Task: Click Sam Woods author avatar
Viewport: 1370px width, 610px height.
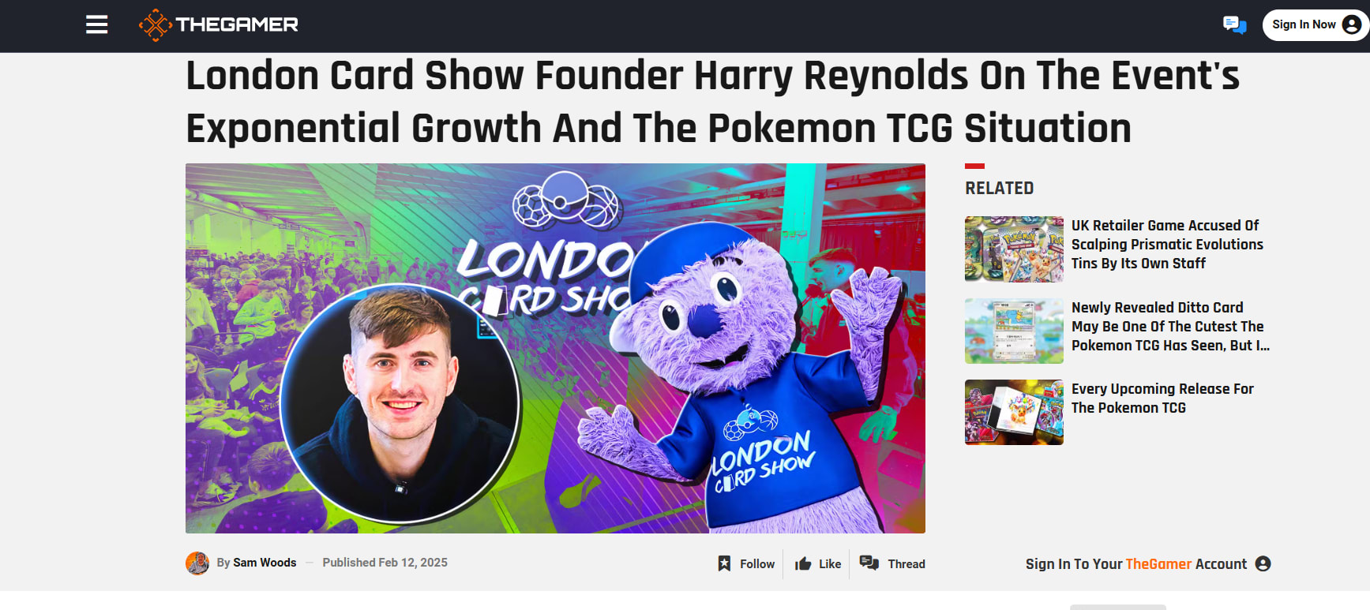Action: (197, 563)
